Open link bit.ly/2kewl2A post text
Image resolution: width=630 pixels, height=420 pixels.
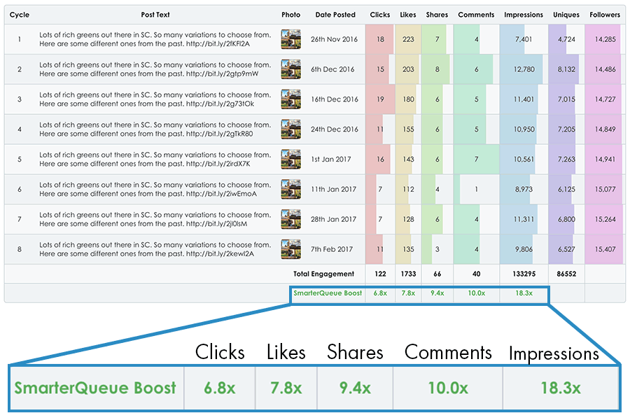pyautogui.click(x=220, y=254)
